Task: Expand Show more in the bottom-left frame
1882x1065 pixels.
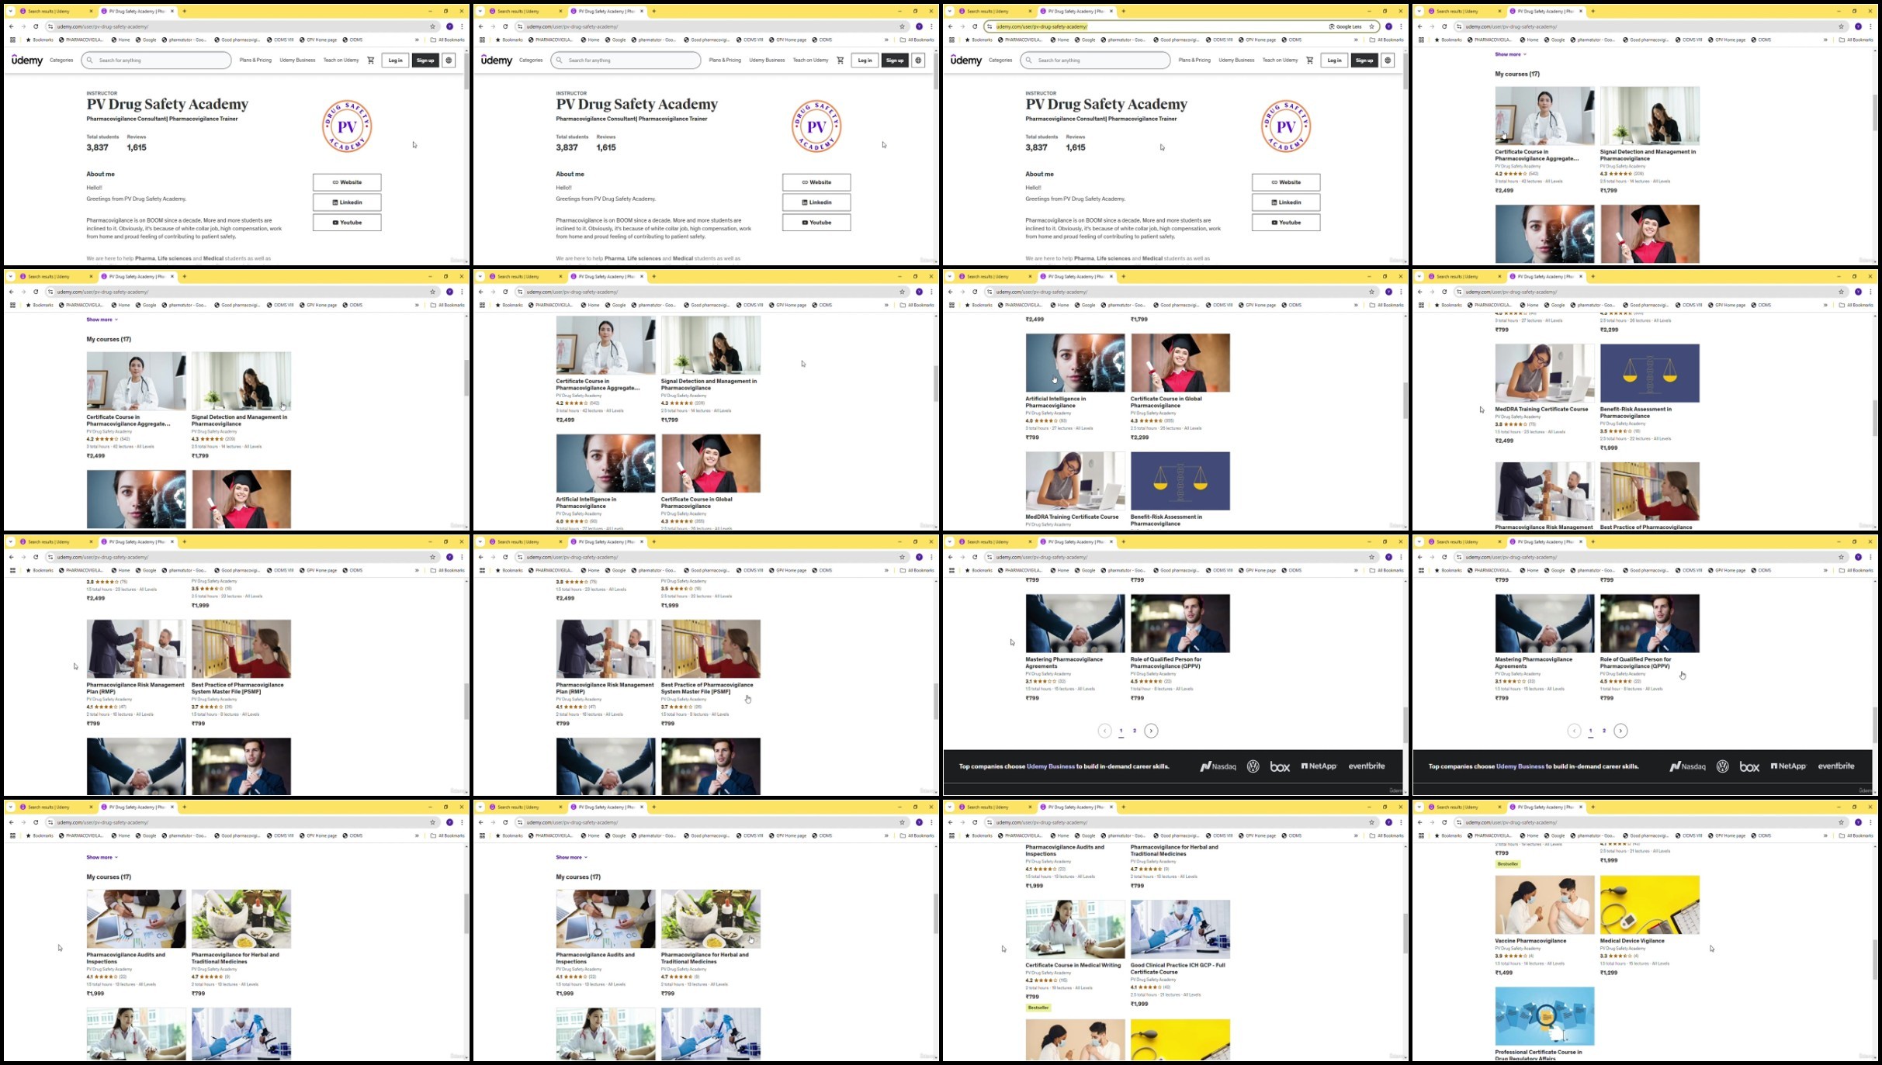Action: coord(102,857)
